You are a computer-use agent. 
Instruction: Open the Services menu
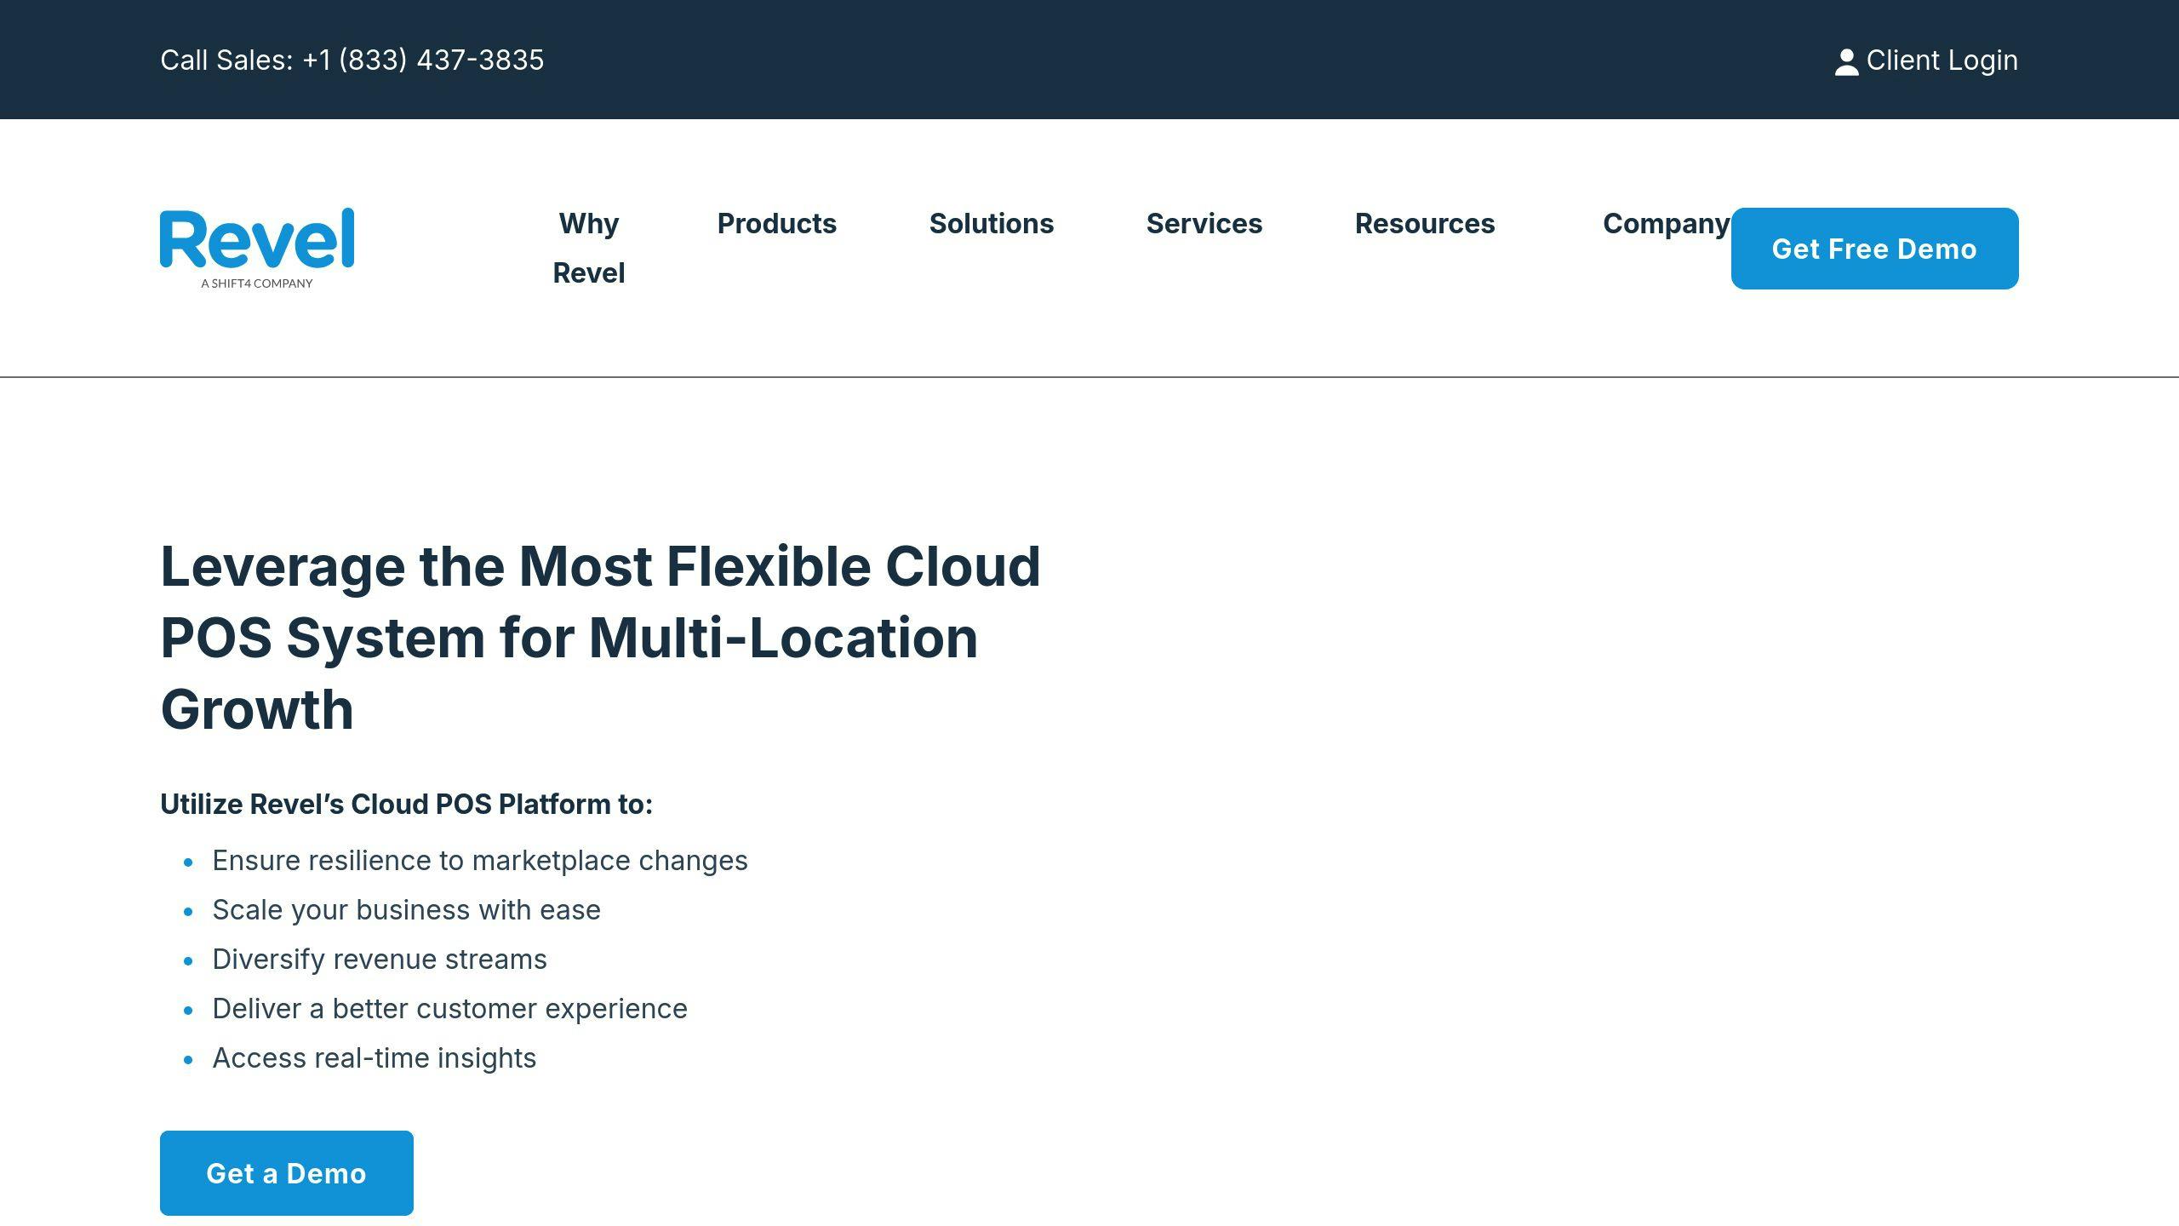click(x=1204, y=224)
